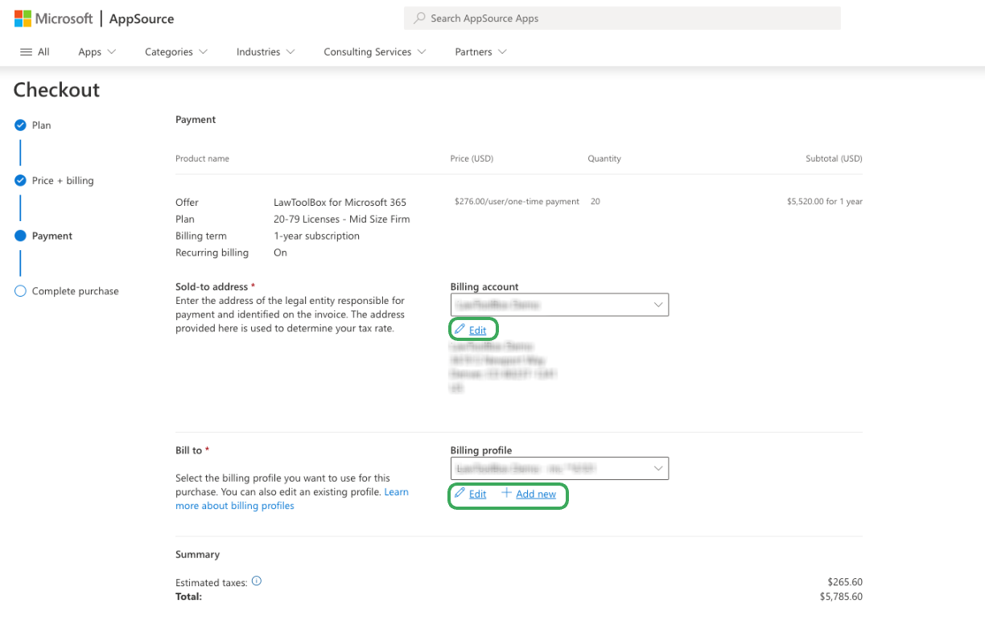Viewport: 985px width, 624px height.
Task: Click the $265.60 estimated taxes amount
Action: [845, 582]
